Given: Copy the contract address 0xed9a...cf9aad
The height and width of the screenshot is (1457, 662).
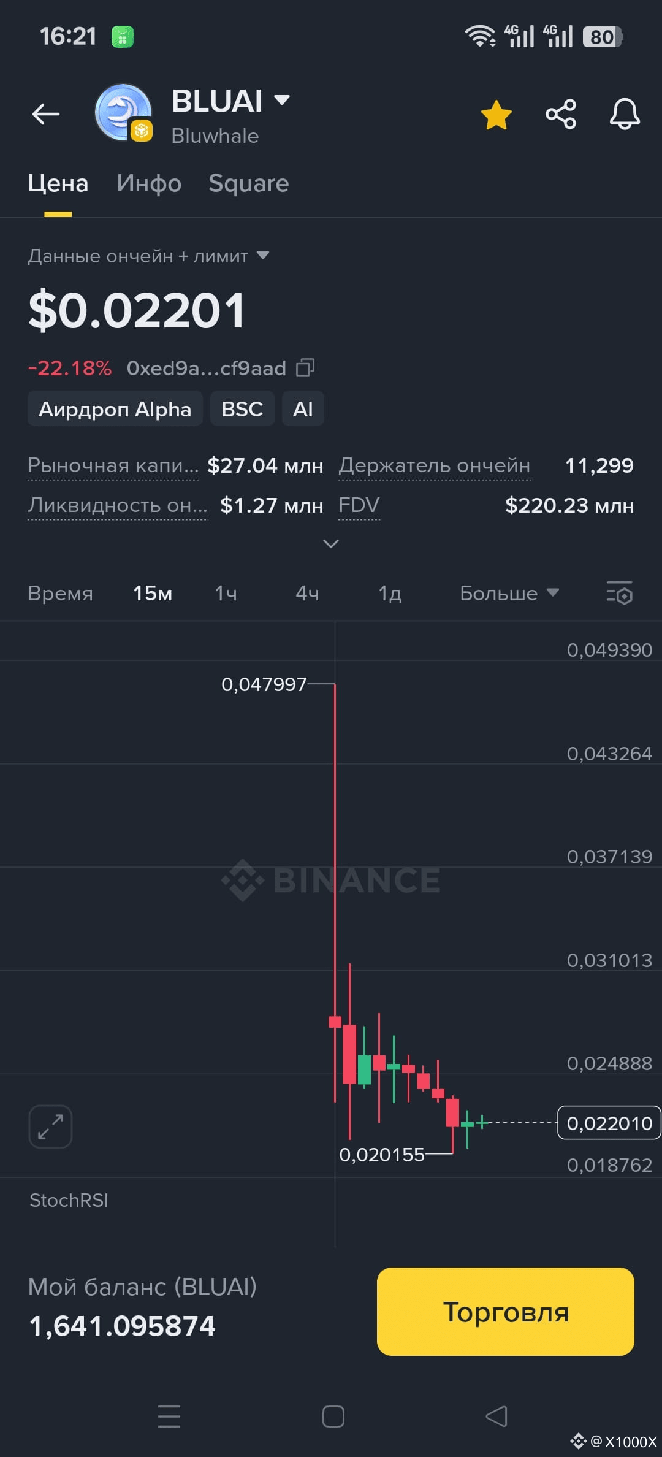Looking at the screenshot, I should coord(305,367).
